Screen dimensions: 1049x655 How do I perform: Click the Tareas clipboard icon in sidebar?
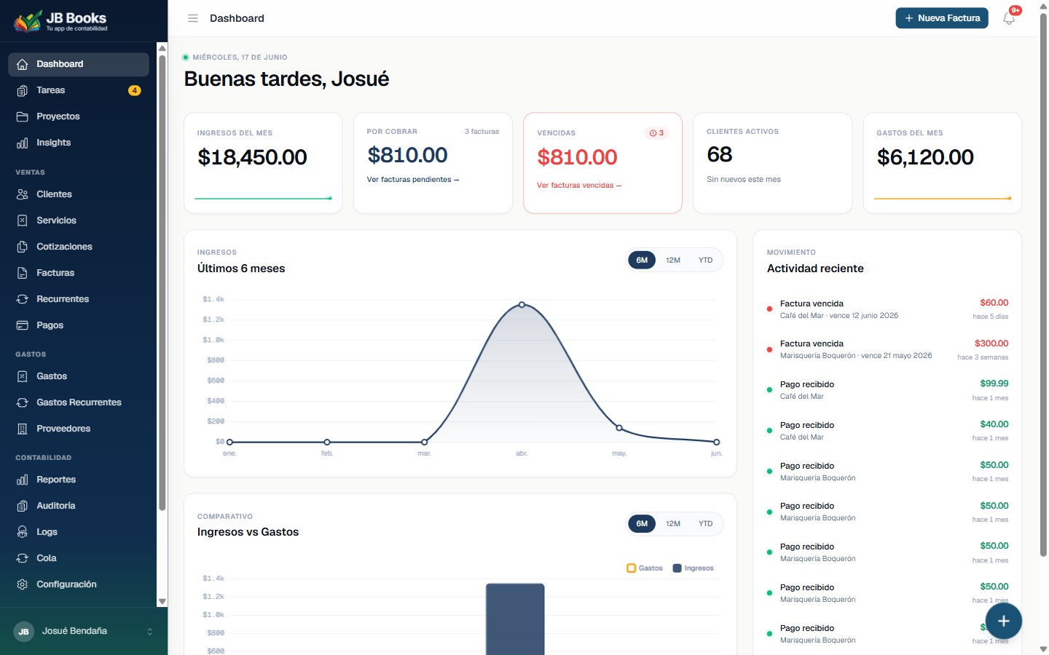[x=23, y=90]
